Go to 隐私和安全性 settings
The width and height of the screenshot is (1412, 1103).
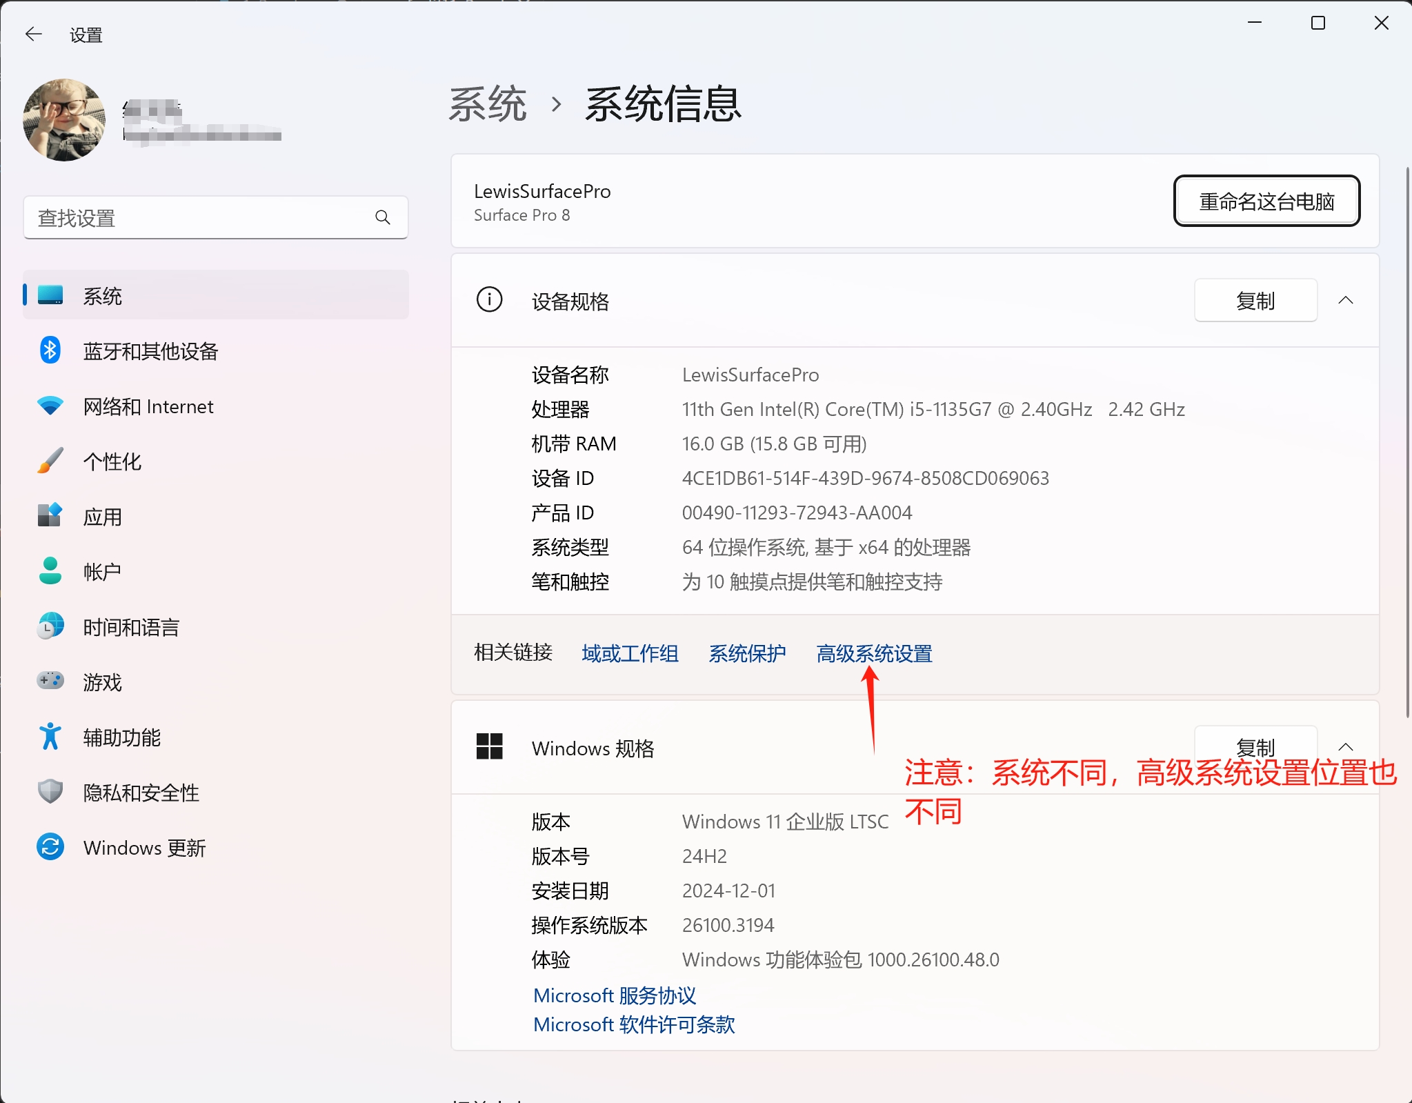pos(216,793)
